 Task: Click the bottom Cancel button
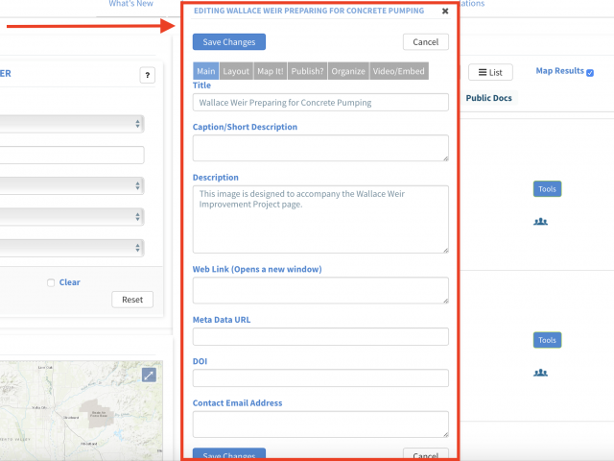click(426, 454)
